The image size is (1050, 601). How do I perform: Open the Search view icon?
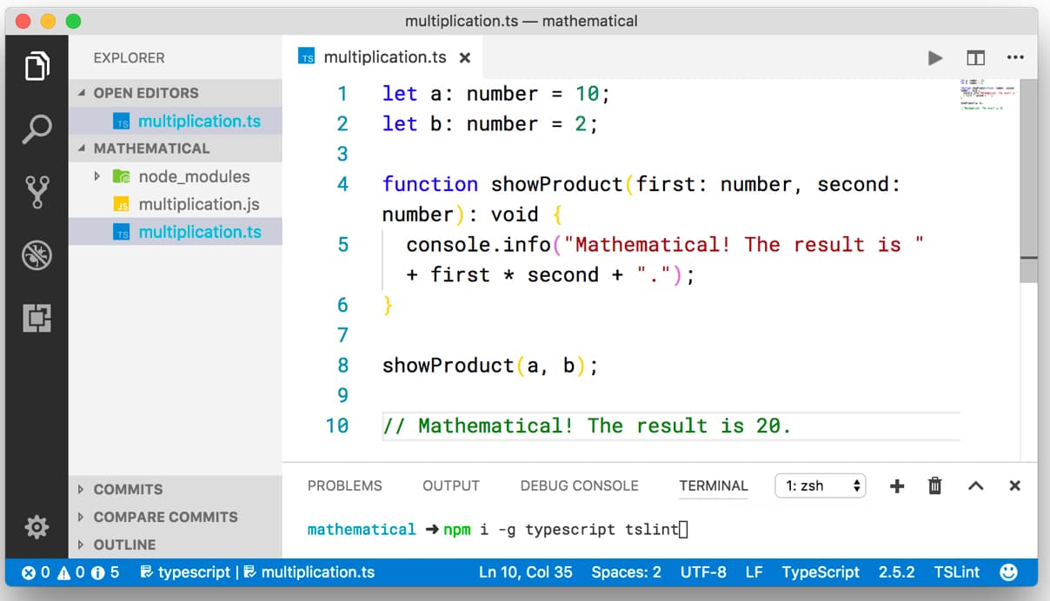point(37,129)
